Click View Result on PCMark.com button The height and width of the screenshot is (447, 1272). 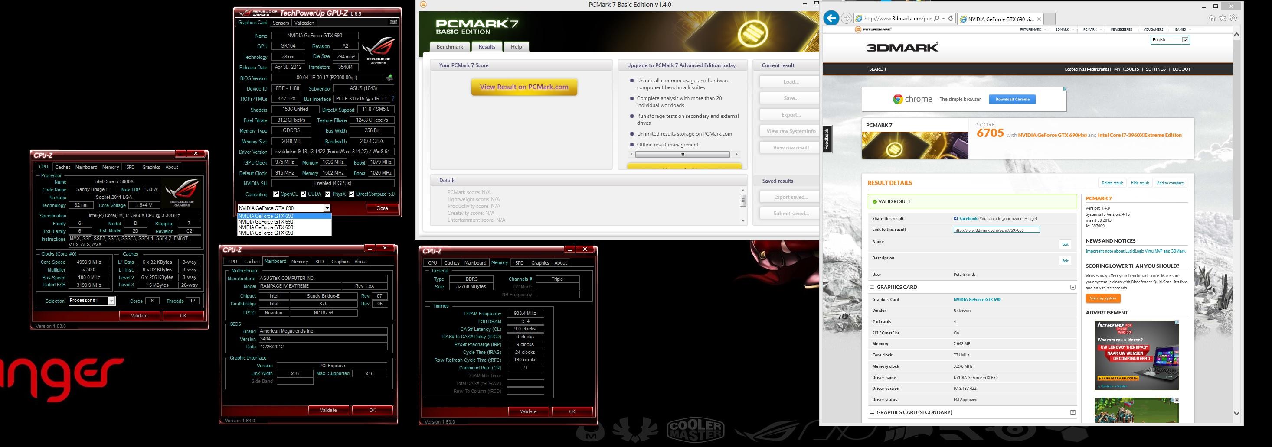(524, 87)
